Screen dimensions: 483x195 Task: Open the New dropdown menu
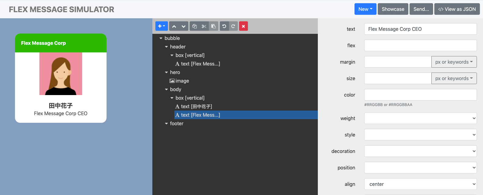coord(365,9)
